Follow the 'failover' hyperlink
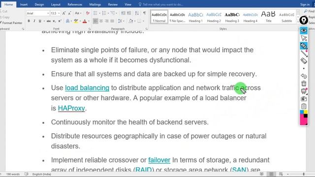The width and height of the screenshot is (315, 177). [159, 160]
